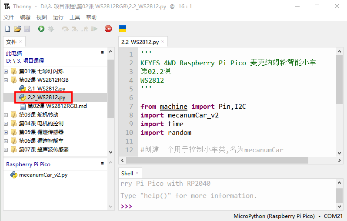Expand the 第05课 循迹传感器 folder

[x=6, y=132]
